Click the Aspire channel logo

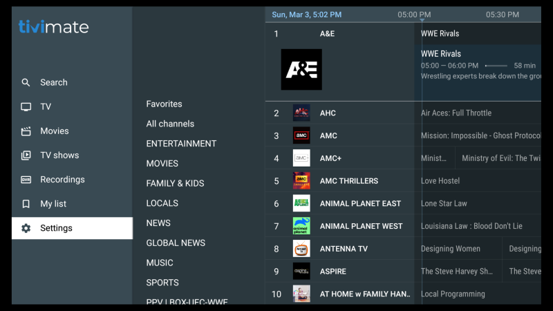[x=301, y=271]
